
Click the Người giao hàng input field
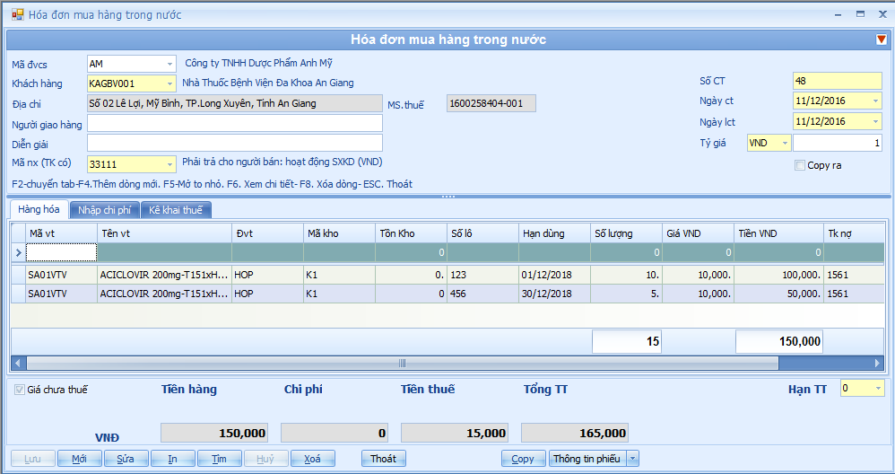tap(234, 124)
